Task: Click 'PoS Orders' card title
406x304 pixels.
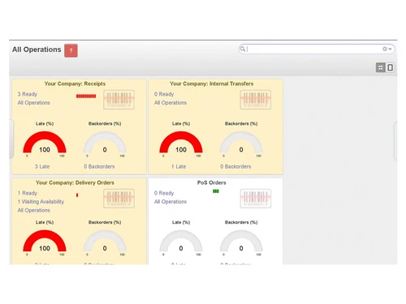Action: click(212, 182)
